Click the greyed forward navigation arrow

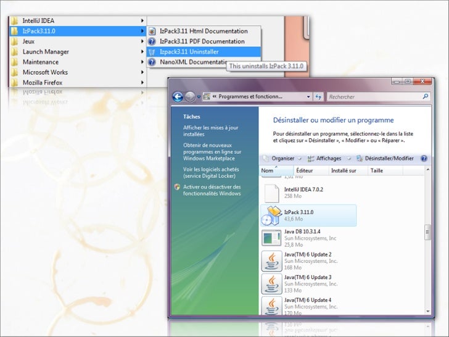[x=190, y=97]
